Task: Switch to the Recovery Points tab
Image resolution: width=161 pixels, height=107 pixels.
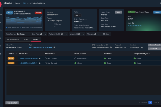Action: (13, 39)
